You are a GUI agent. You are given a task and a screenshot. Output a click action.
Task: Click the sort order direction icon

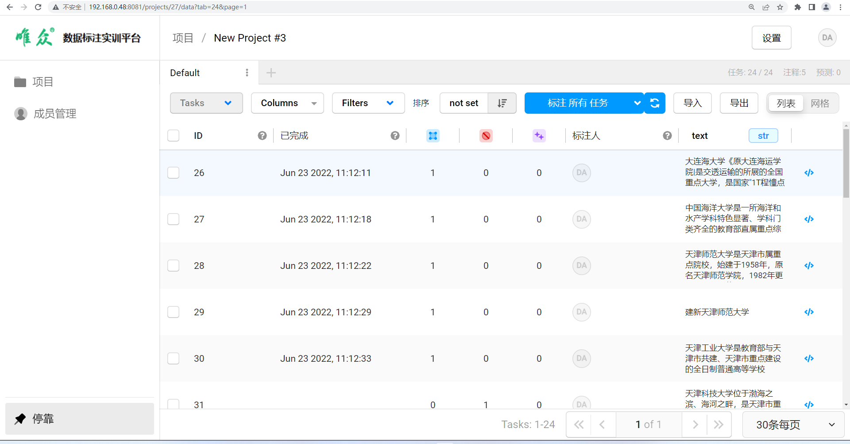point(502,103)
